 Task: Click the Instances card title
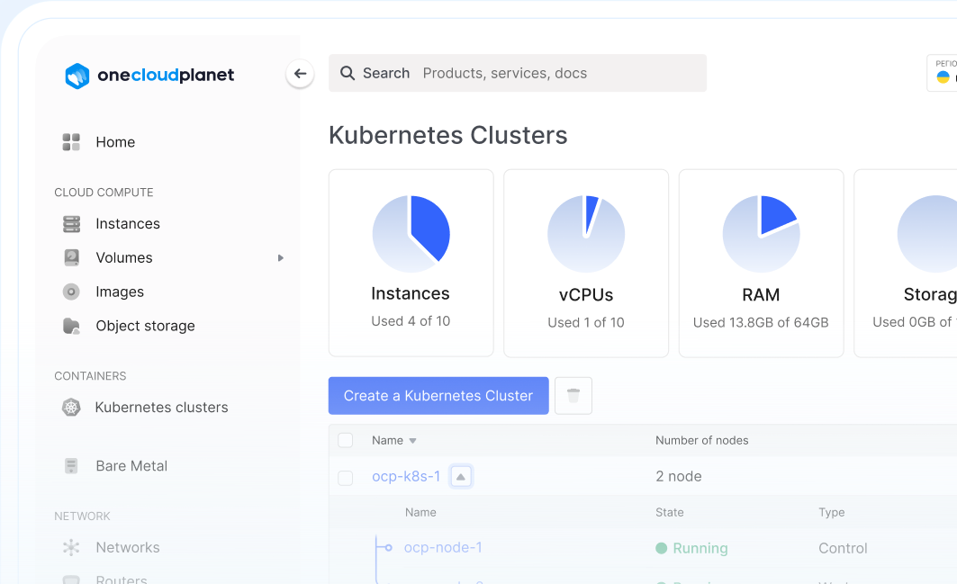click(x=411, y=293)
